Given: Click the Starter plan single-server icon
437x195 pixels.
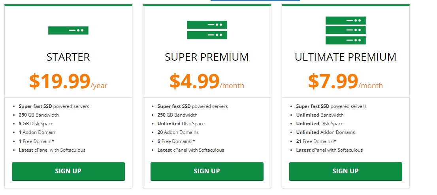Looking at the screenshot, I should coord(68,30).
